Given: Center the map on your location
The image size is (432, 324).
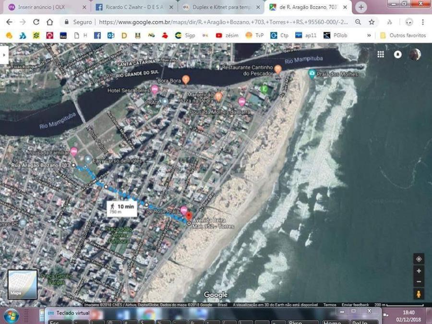Looking at the screenshot, I should pos(419,259).
